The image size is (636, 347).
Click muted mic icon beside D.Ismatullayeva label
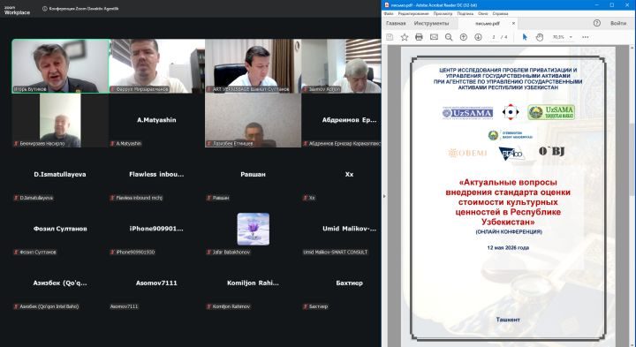[x=16, y=198]
